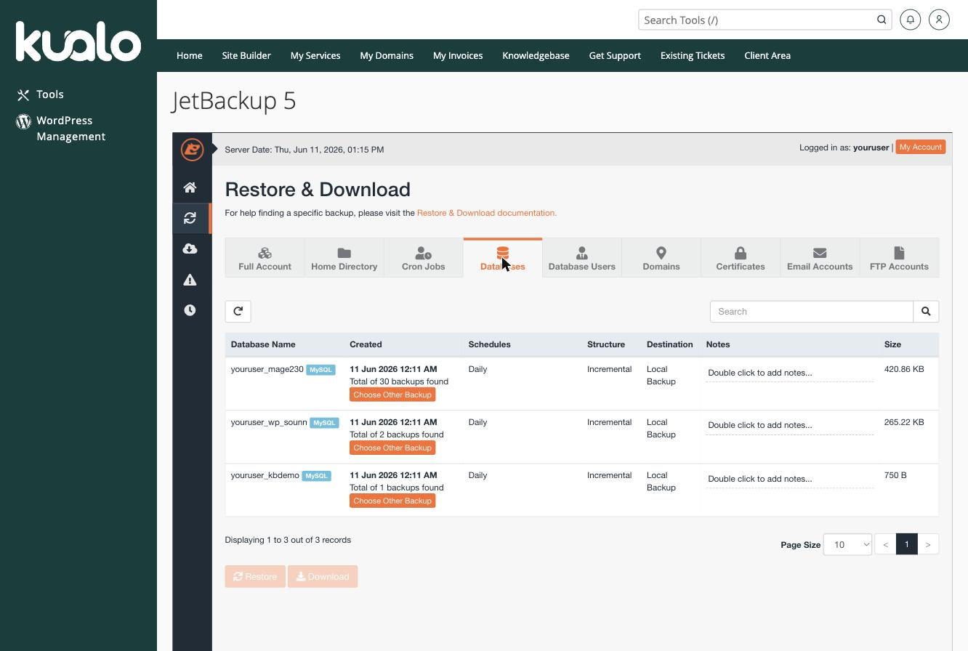Open My Invoices menu item
This screenshot has height=651, width=968.
458,55
